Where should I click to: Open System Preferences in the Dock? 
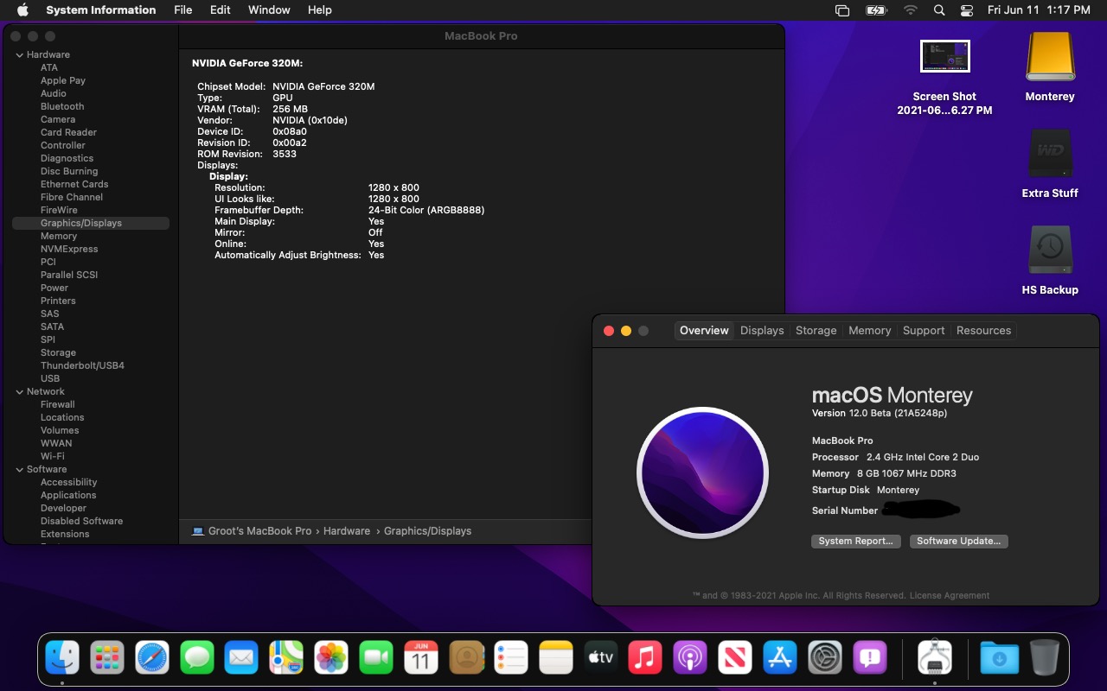pos(825,658)
